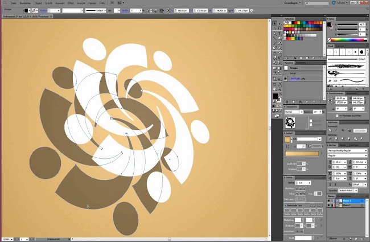Image resolution: width=370 pixels, height=242 pixels.
Task: Toggle visibility of layer Ebene 2
Action: [328, 206]
